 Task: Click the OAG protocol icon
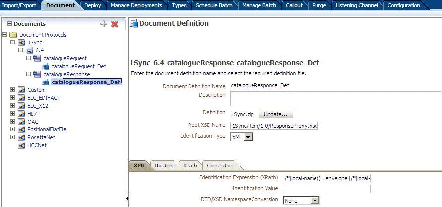click(21, 122)
